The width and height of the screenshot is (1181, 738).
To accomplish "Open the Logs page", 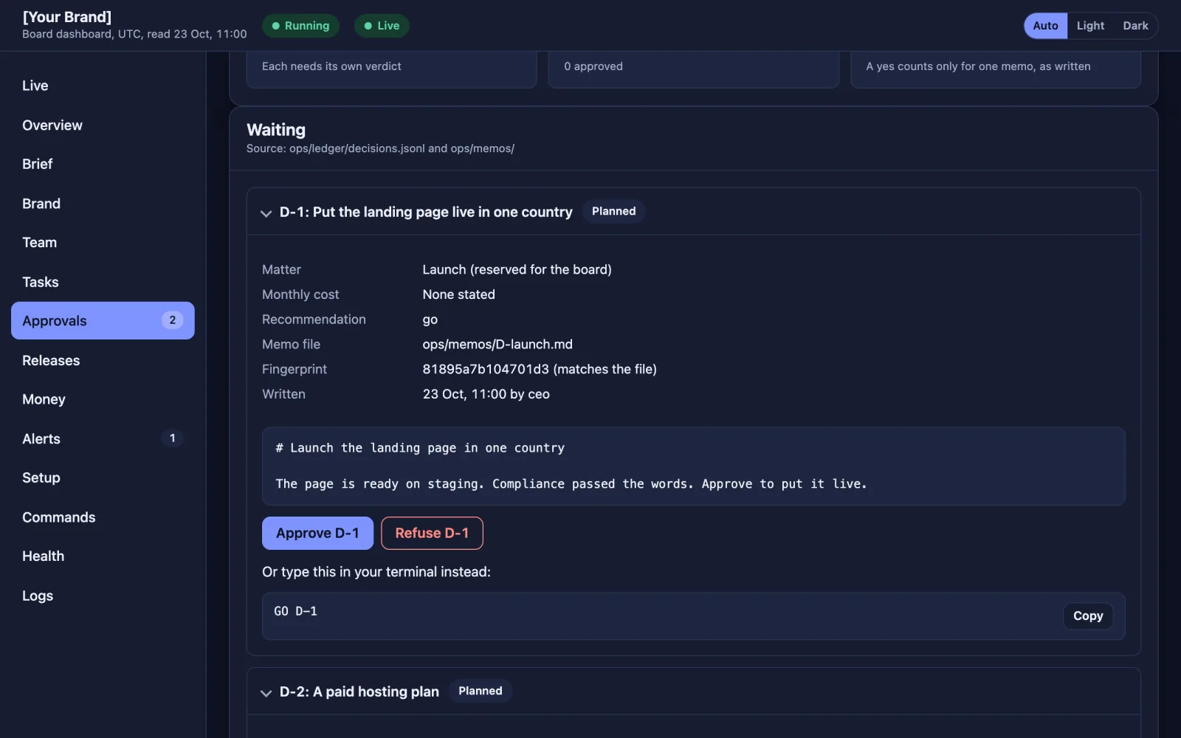I will point(103,596).
